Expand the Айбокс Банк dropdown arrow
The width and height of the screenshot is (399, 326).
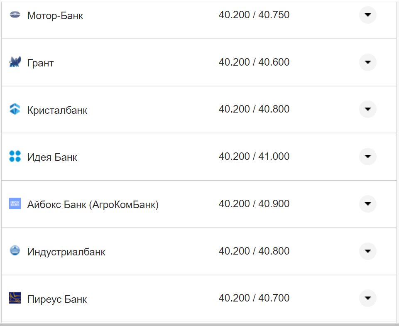click(367, 204)
